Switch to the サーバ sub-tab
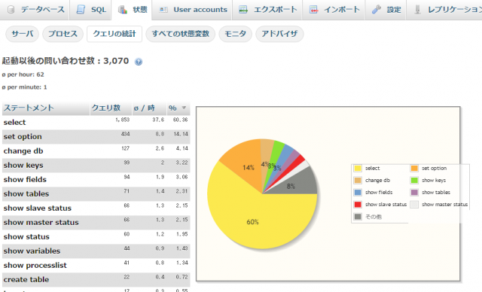Screen dimensions: 482x292 pos(22,34)
